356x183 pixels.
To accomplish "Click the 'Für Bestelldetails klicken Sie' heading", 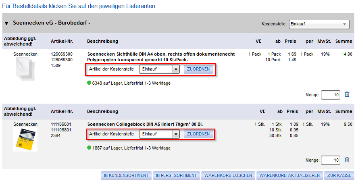I will click(79, 6).
